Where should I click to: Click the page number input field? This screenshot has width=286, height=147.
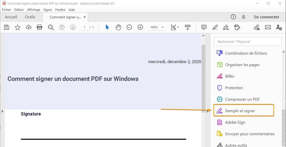(x=85, y=27)
